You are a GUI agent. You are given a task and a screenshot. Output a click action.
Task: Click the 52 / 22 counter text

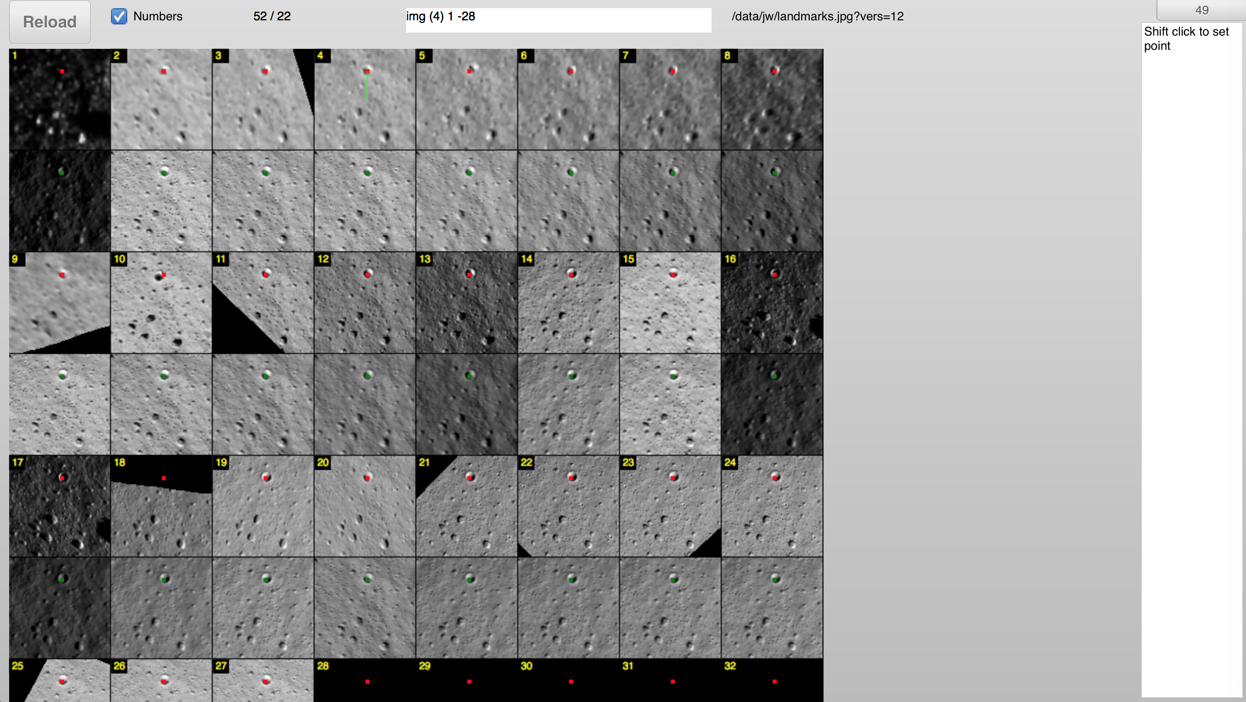click(272, 16)
